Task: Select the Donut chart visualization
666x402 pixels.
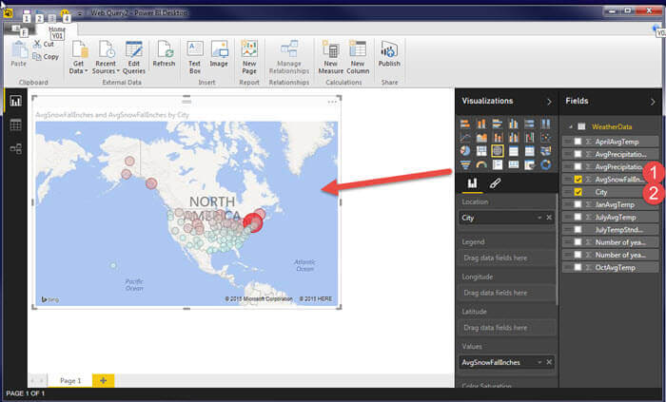Action: point(546,164)
